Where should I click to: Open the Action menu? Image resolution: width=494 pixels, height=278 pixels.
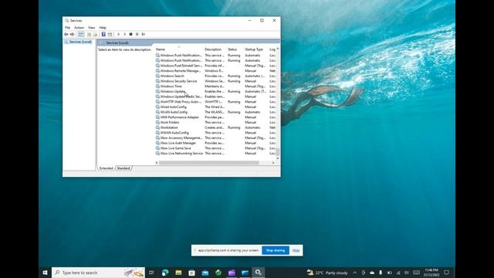(79, 28)
